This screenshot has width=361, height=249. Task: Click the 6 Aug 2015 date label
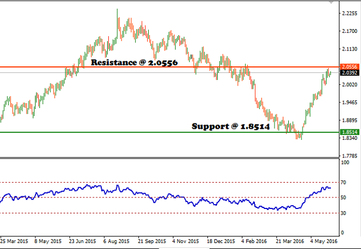[117, 241]
